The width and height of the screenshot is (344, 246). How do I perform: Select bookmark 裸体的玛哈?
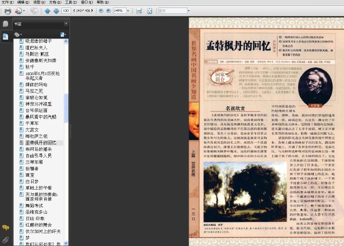click(x=36, y=84)
